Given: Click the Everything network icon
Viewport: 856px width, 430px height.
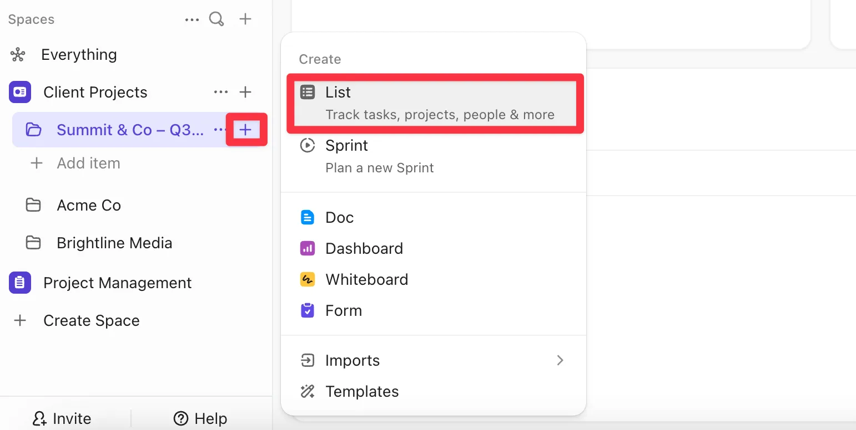Looking at the screenshot, I should [18, 55].
